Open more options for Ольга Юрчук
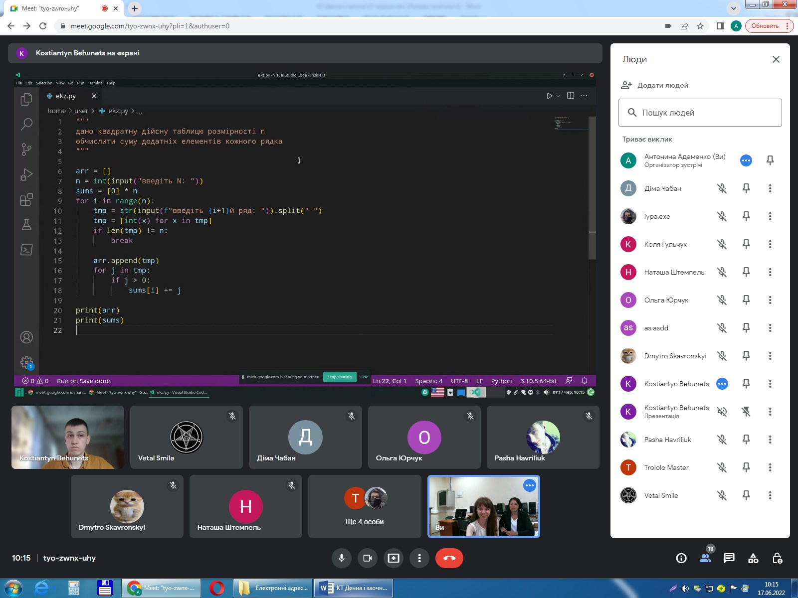798x598 pixels. coord(770,300)
